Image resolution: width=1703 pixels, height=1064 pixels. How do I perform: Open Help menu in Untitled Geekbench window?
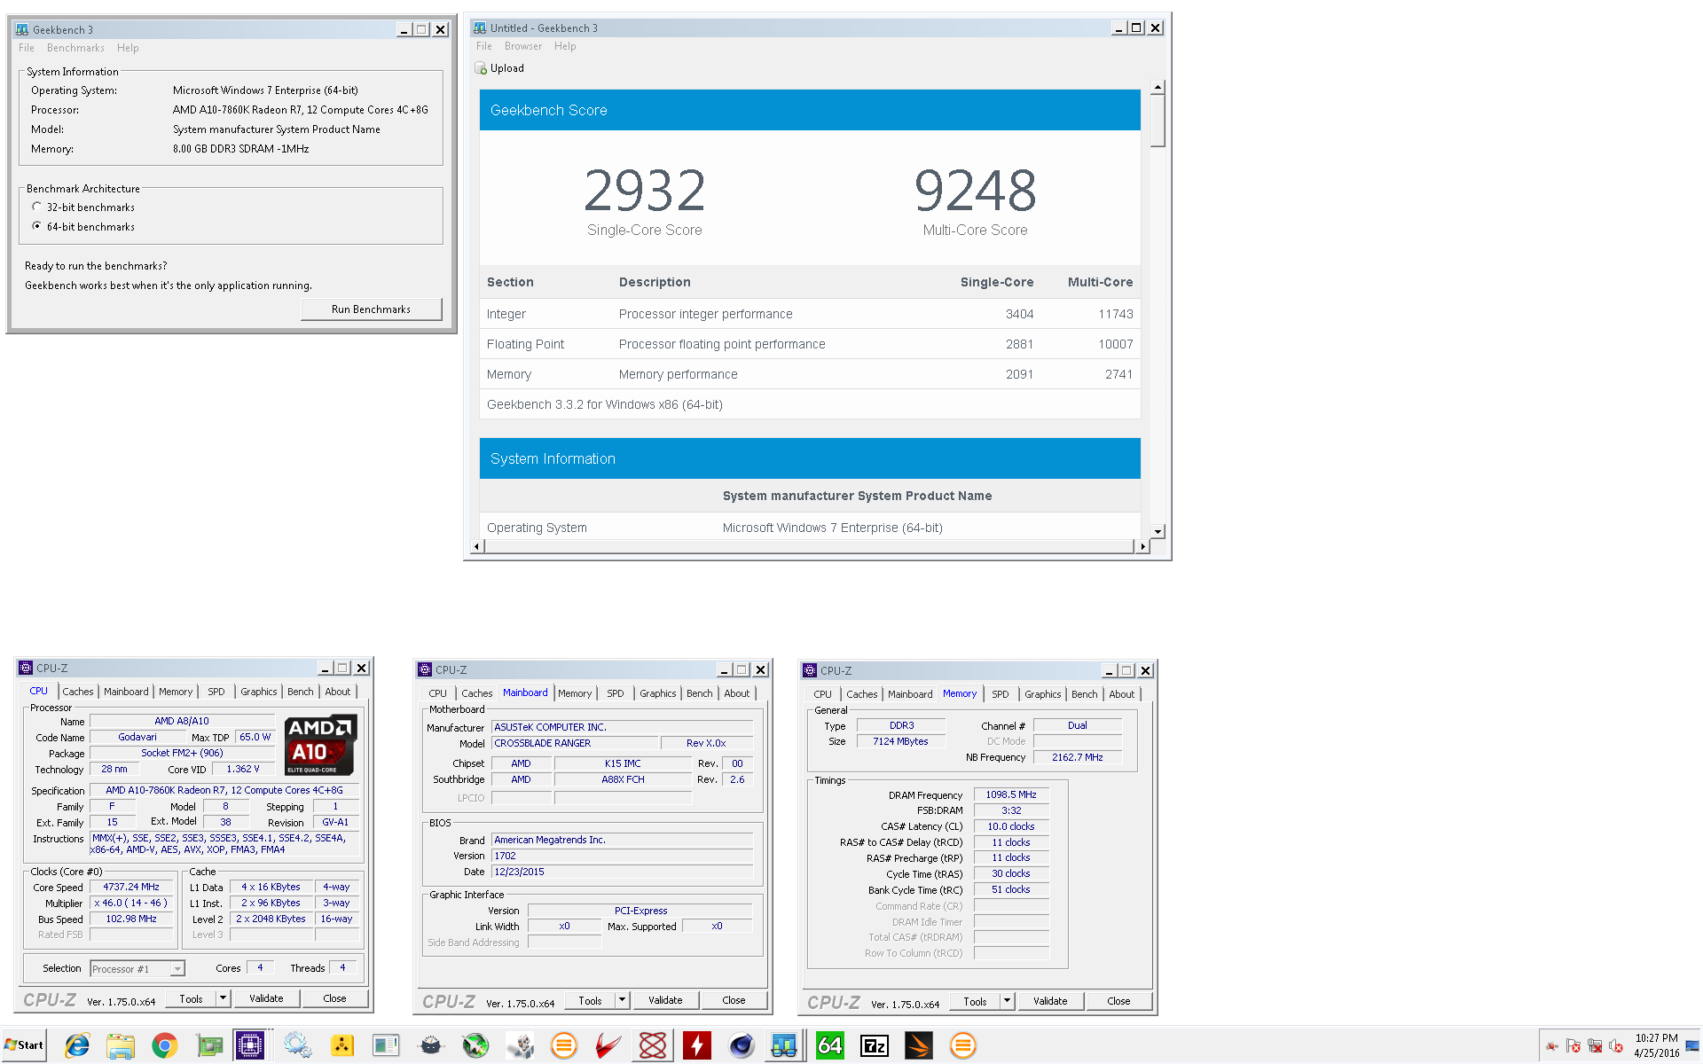(x=565, y=46)
